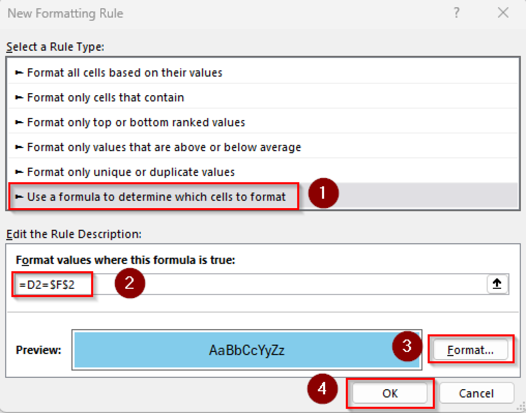
Task: Select "Use a formula to determine which cells to format"
Action: click(x=156, y=197)
